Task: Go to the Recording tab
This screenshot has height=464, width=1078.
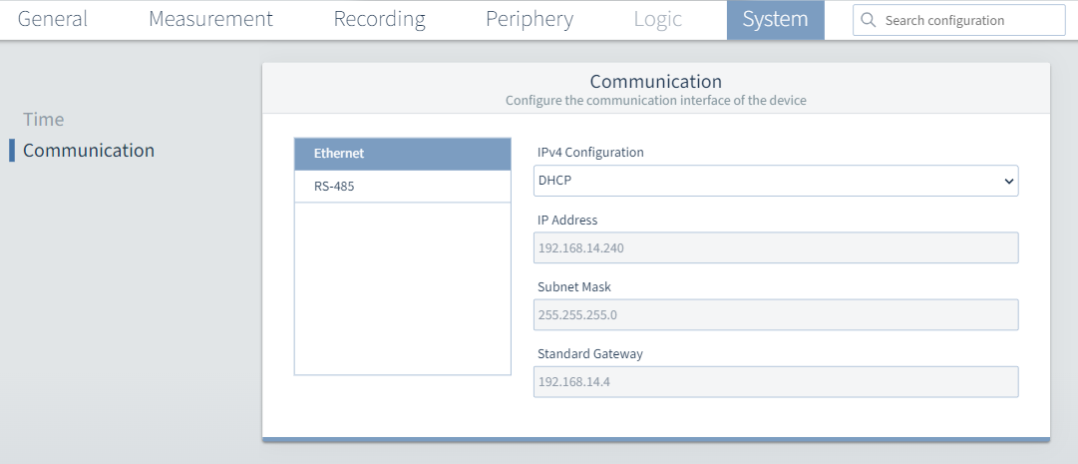Action: (x=380, y=19)
